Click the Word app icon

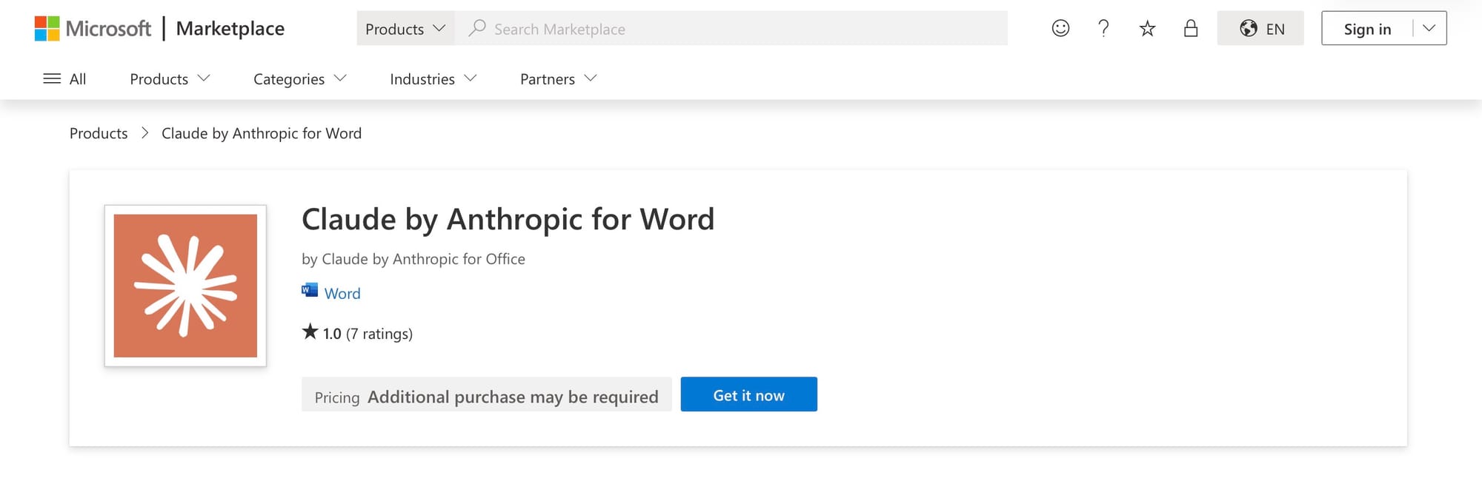point(310,290)
